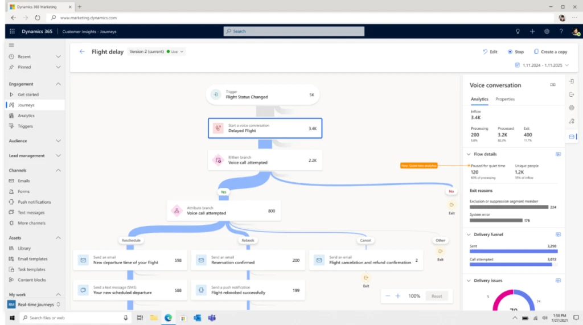Click the lightbulb icon in top bar

click(x=518, y=31)
